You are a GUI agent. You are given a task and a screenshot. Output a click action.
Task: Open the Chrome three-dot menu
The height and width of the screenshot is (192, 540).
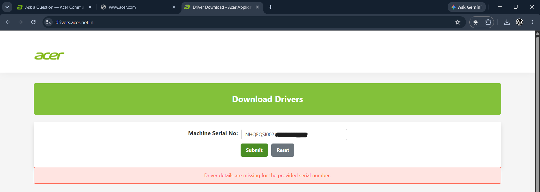[x=532, y=22]
